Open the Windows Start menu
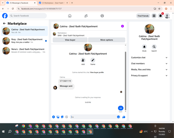The width and height of the screenshot is (174, 138). [3, 131]
